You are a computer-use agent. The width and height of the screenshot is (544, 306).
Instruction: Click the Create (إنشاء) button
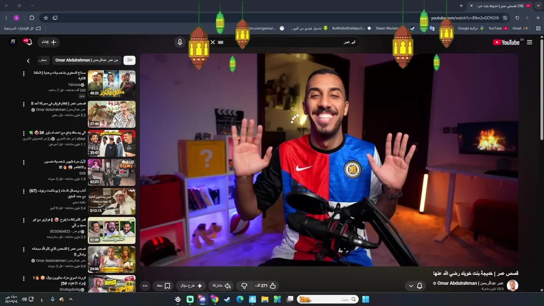48,42
